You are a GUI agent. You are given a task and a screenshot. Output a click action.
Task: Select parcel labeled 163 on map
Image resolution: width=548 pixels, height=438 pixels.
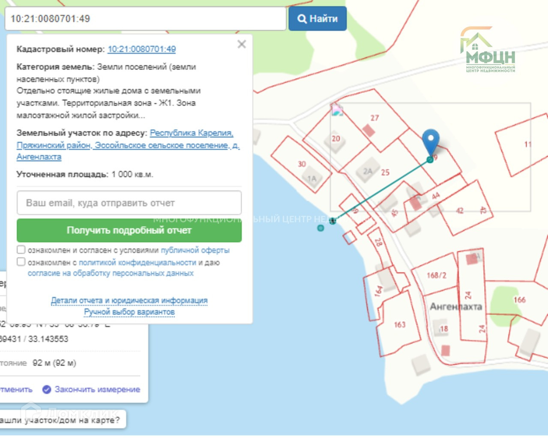point(399,325)
